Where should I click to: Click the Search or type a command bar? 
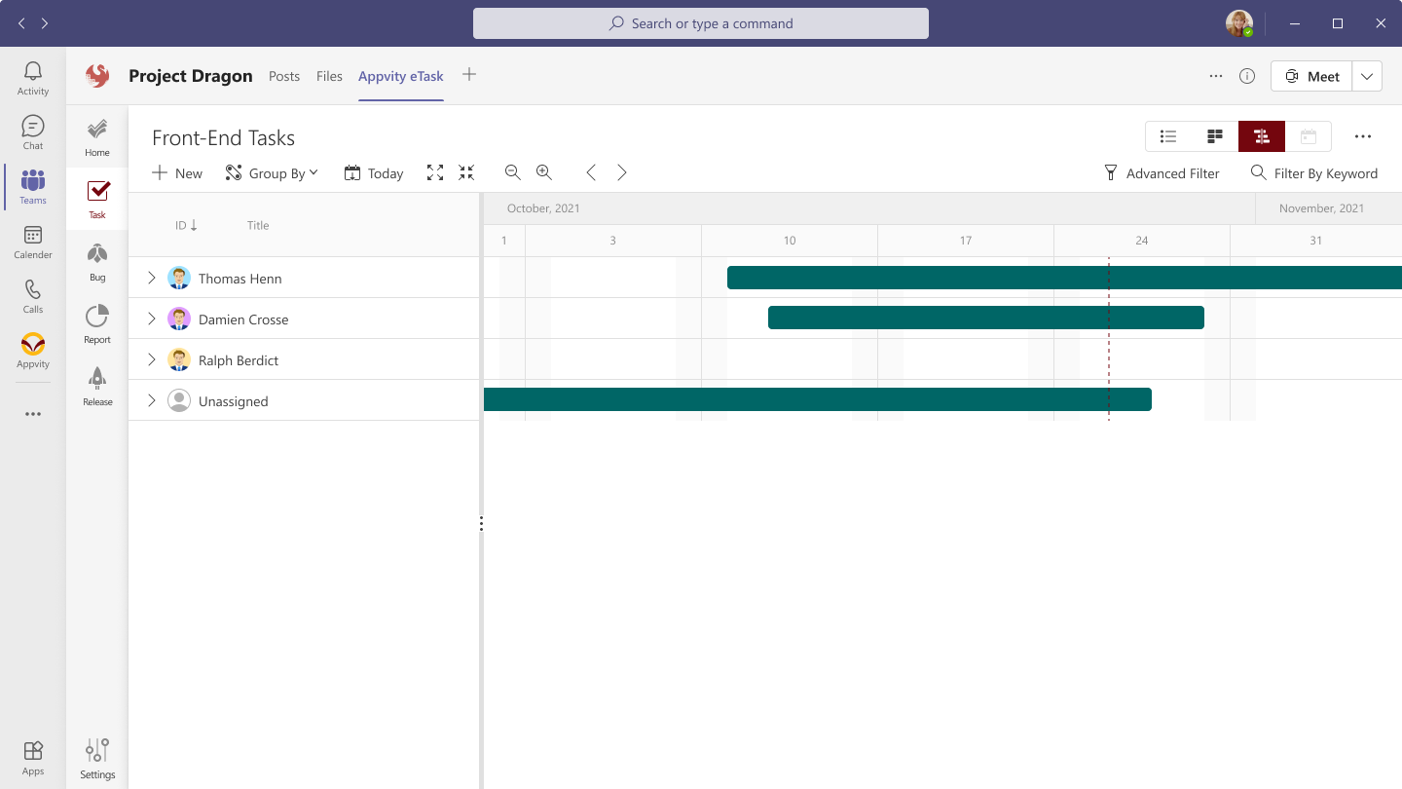tap(700, 22)
